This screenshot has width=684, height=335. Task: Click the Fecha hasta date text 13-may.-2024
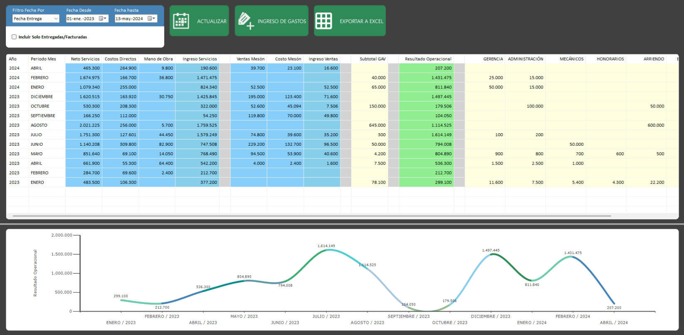(129, 19)
